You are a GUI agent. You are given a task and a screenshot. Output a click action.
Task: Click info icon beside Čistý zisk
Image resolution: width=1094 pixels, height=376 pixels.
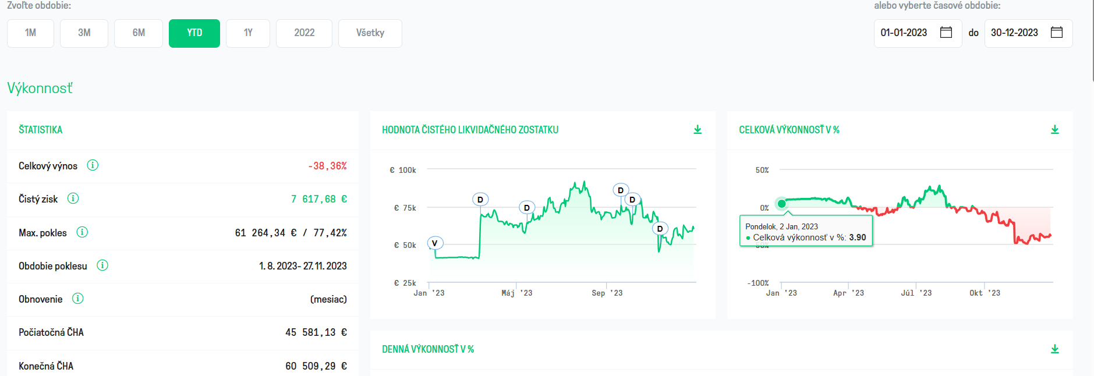[73, 198]
